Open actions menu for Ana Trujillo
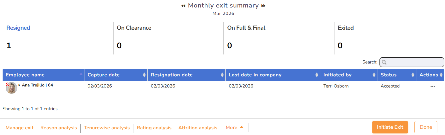 coord(432,87)
